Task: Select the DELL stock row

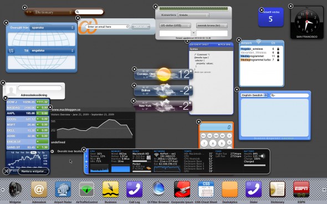Action: pos(28,130)
